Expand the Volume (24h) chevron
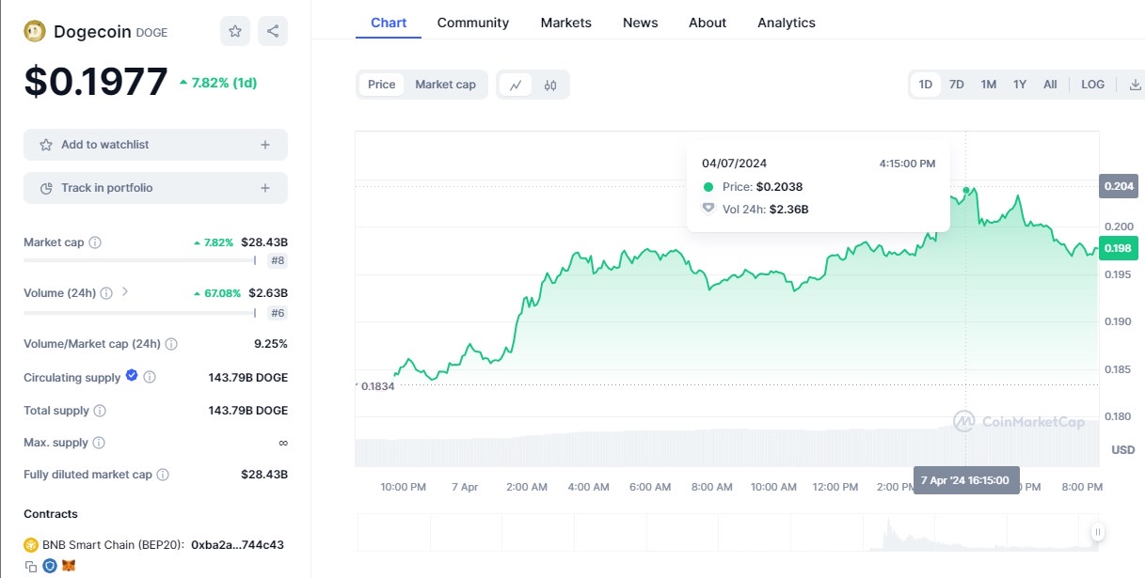Image resolution: width=1145 pixels, height=578 pixels. 126,292
